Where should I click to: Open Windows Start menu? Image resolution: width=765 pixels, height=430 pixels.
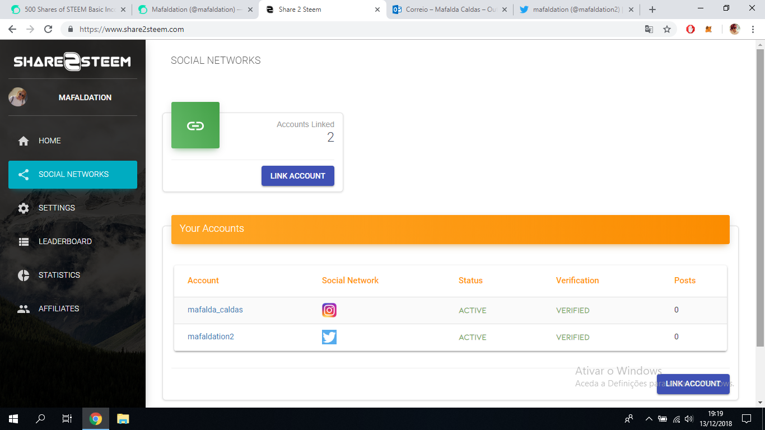(13, 418)
